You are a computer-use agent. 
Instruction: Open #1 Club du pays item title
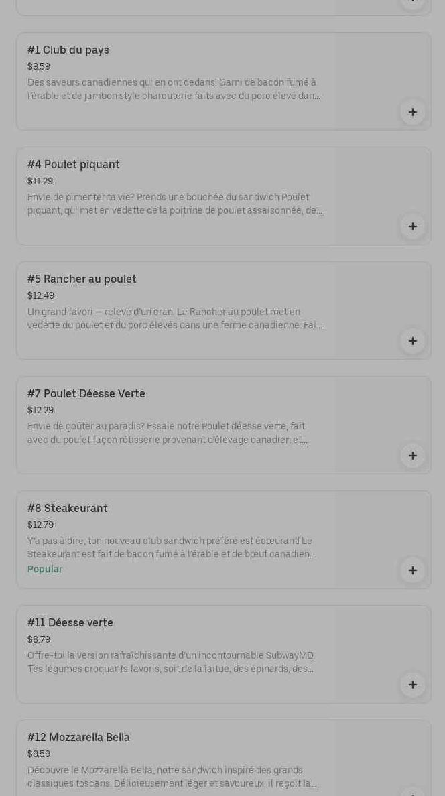(x=68, y=50)
